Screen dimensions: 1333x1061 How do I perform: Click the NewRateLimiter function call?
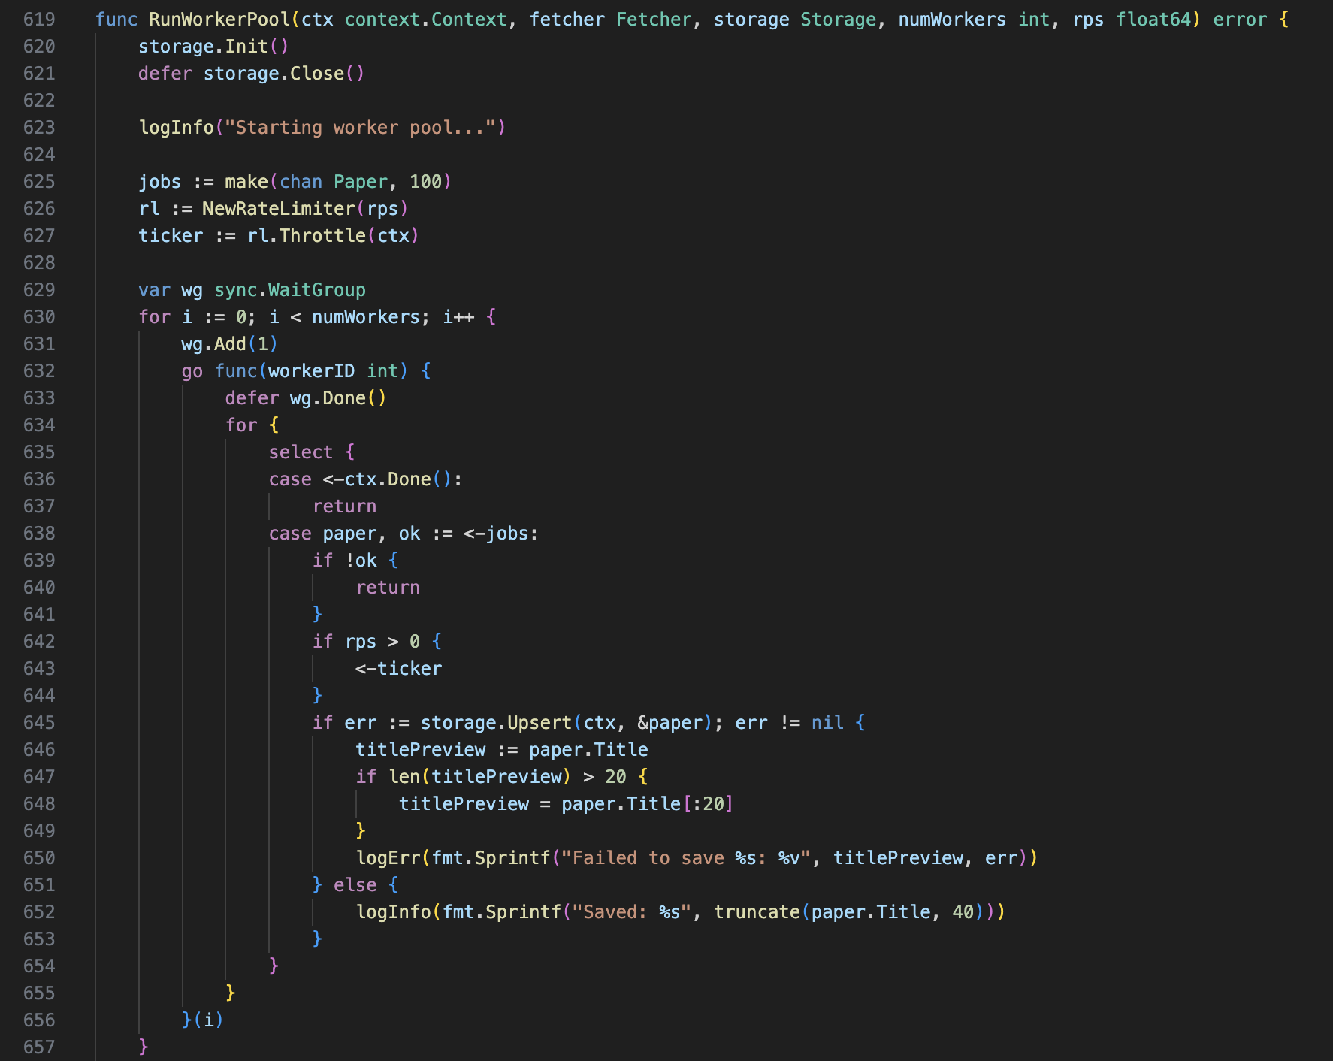click(x=278, y=209)
